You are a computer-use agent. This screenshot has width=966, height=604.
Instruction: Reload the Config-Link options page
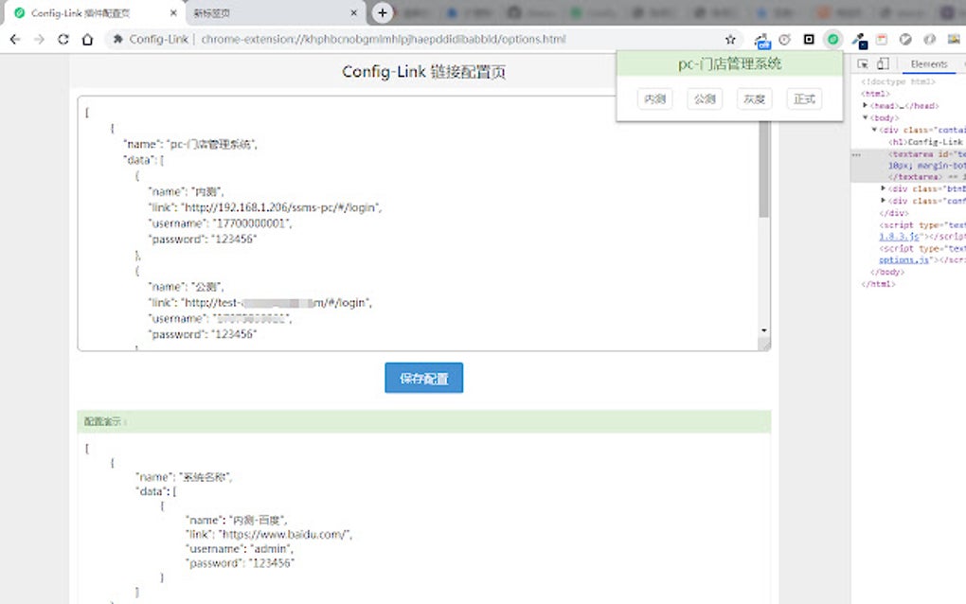[63, 40]
